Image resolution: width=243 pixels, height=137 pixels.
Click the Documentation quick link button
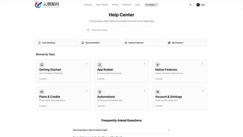[100, 43]
